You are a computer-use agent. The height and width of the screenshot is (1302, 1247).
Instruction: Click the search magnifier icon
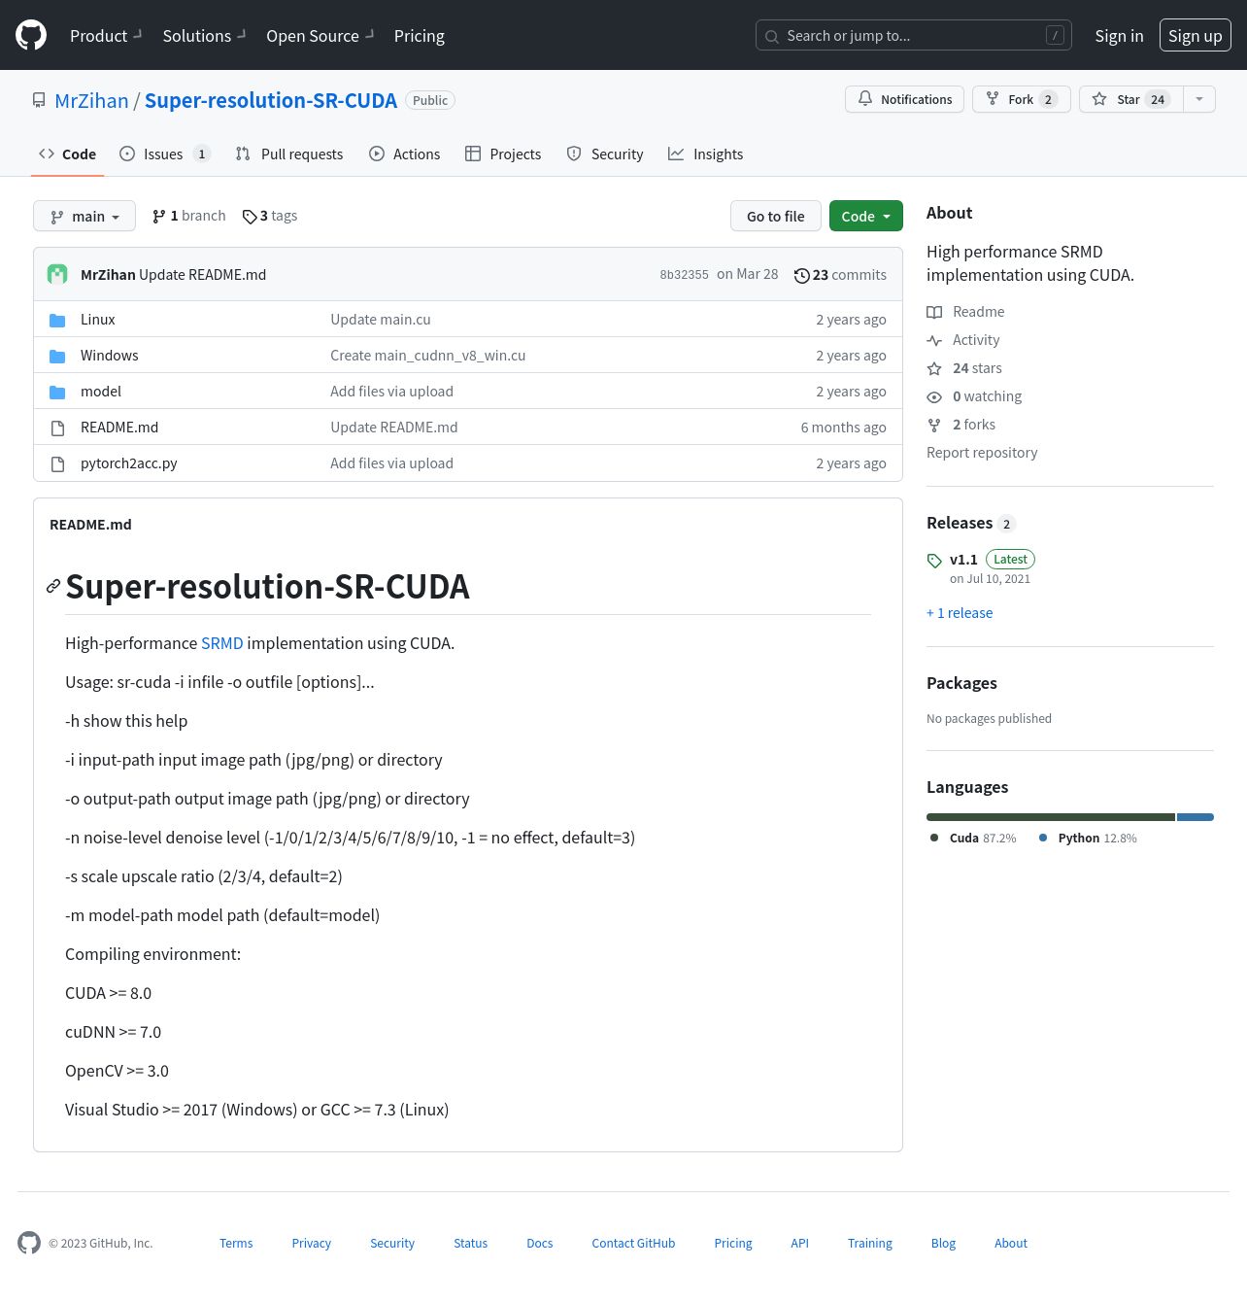tap(772, 36)
